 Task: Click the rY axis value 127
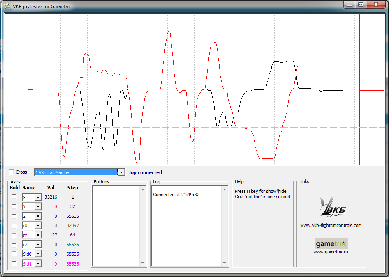pos(53,235)
